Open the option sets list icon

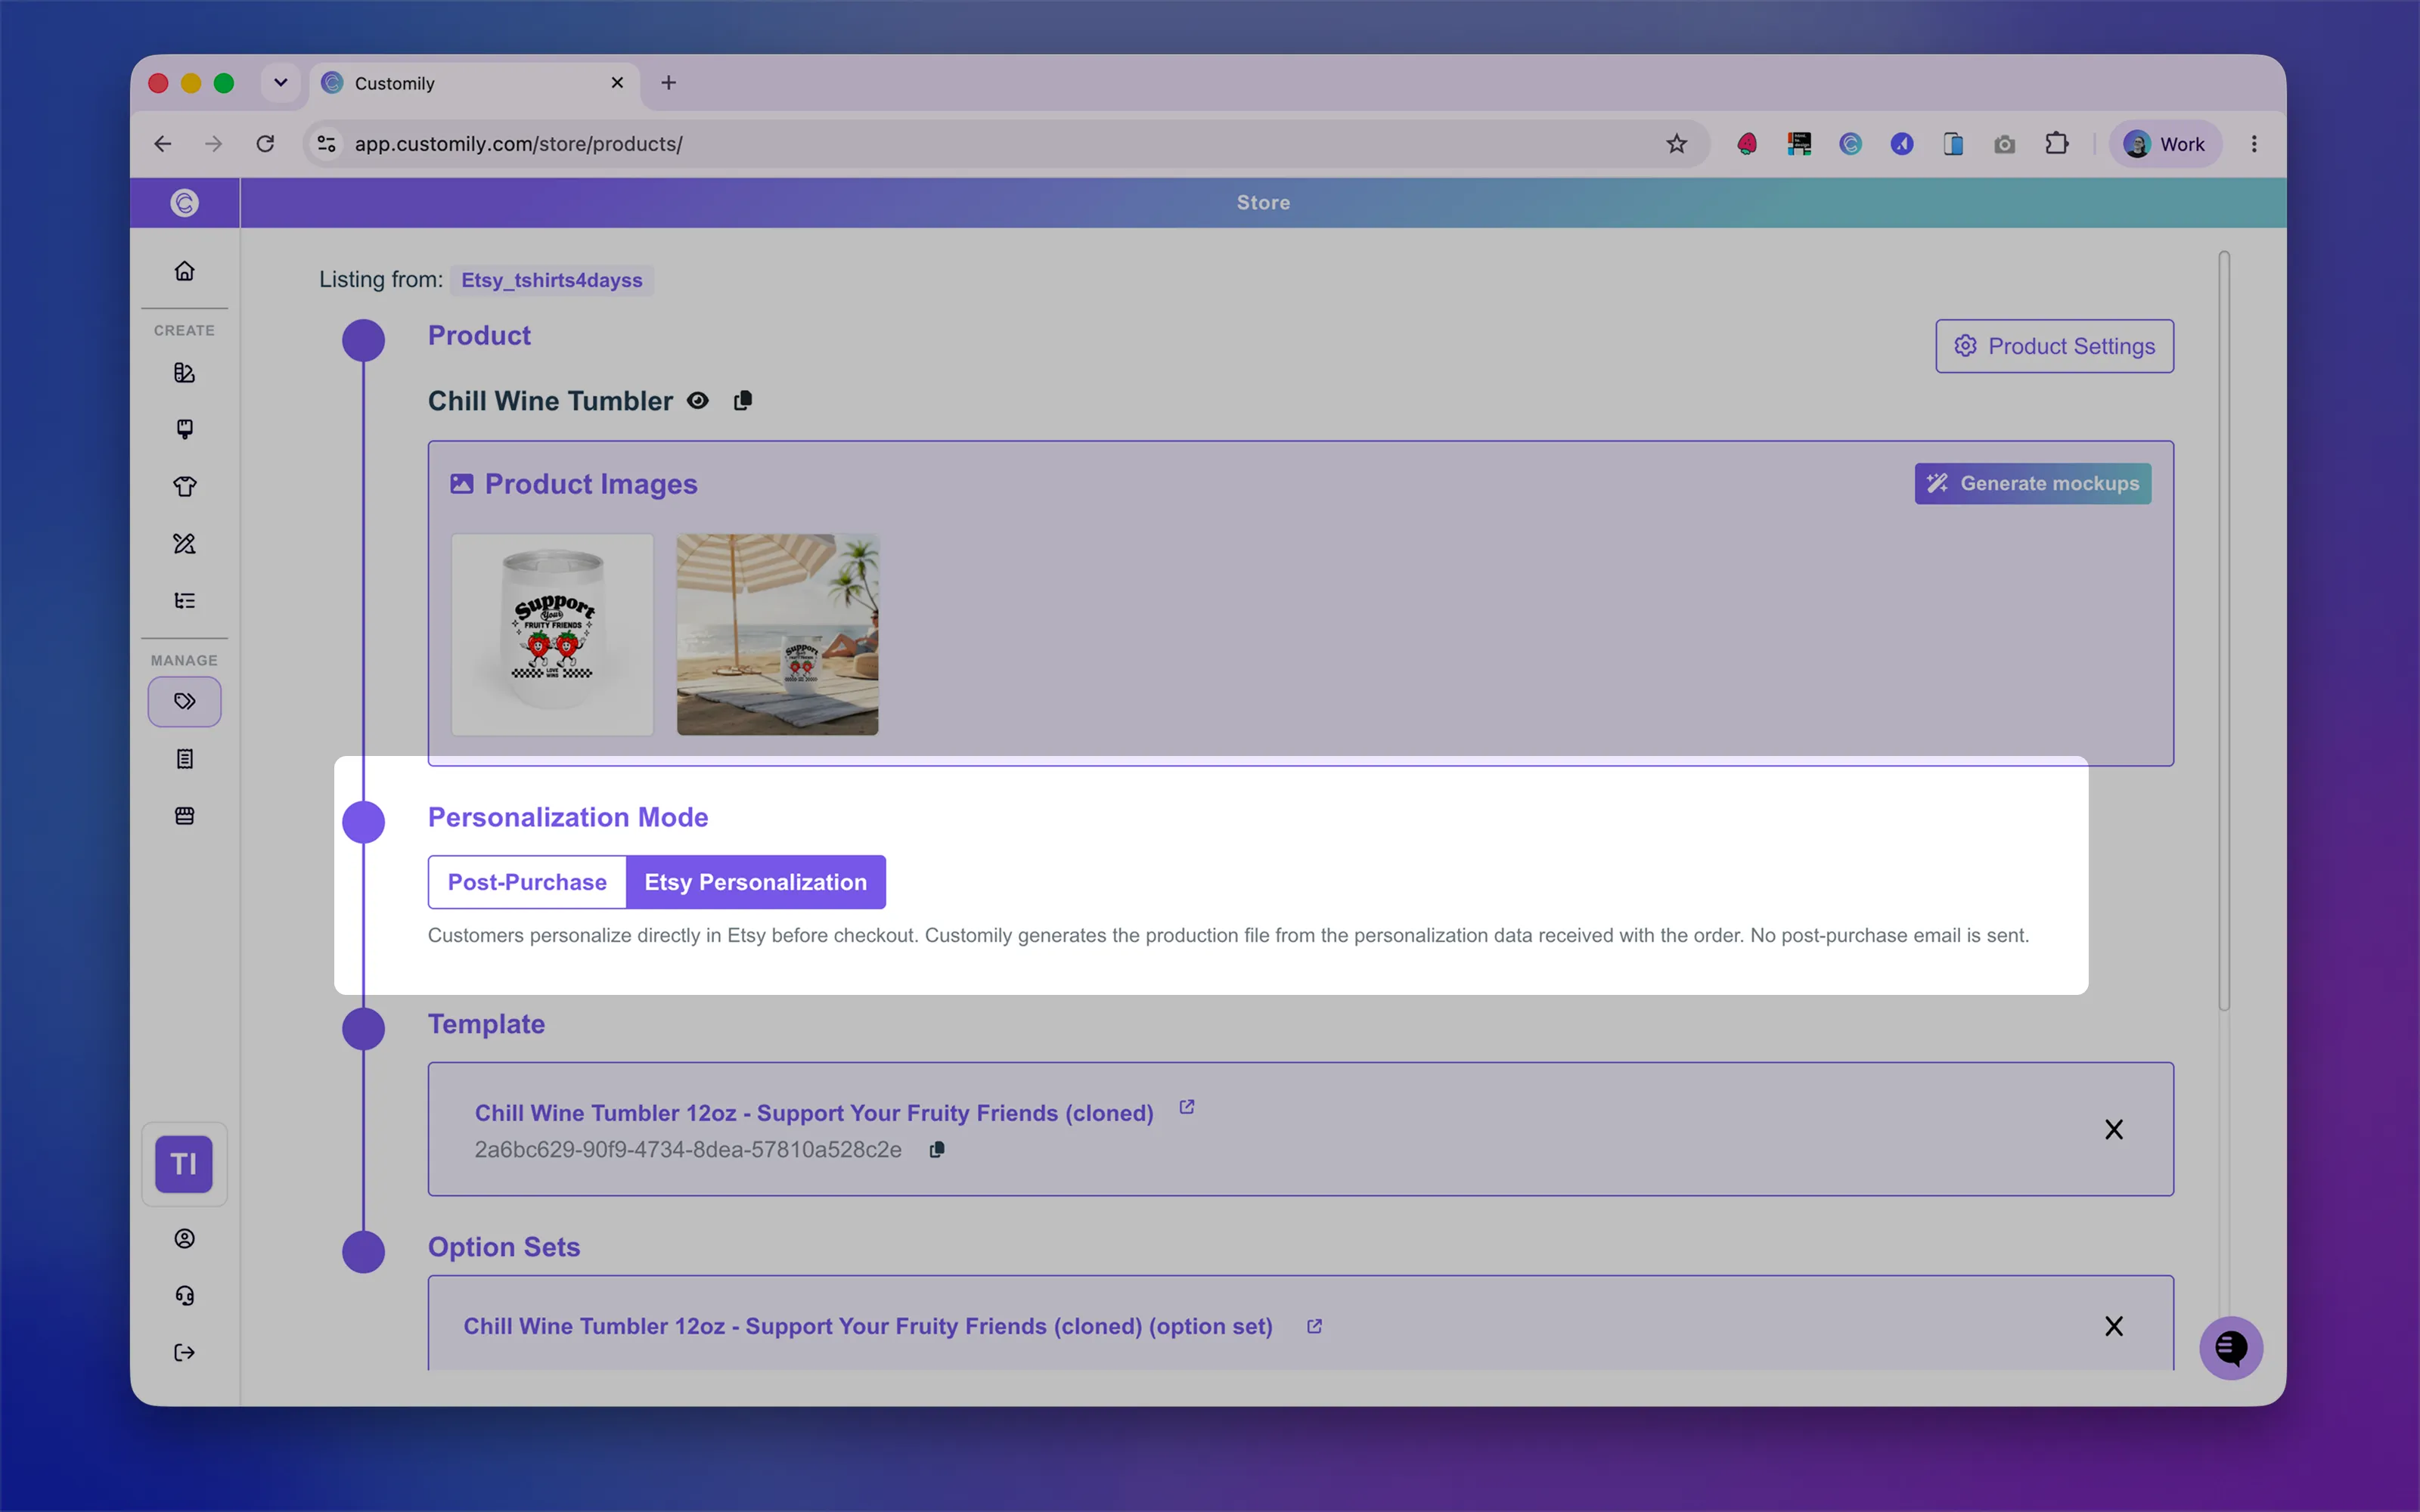pyautogui.click(x=185, y=600)
